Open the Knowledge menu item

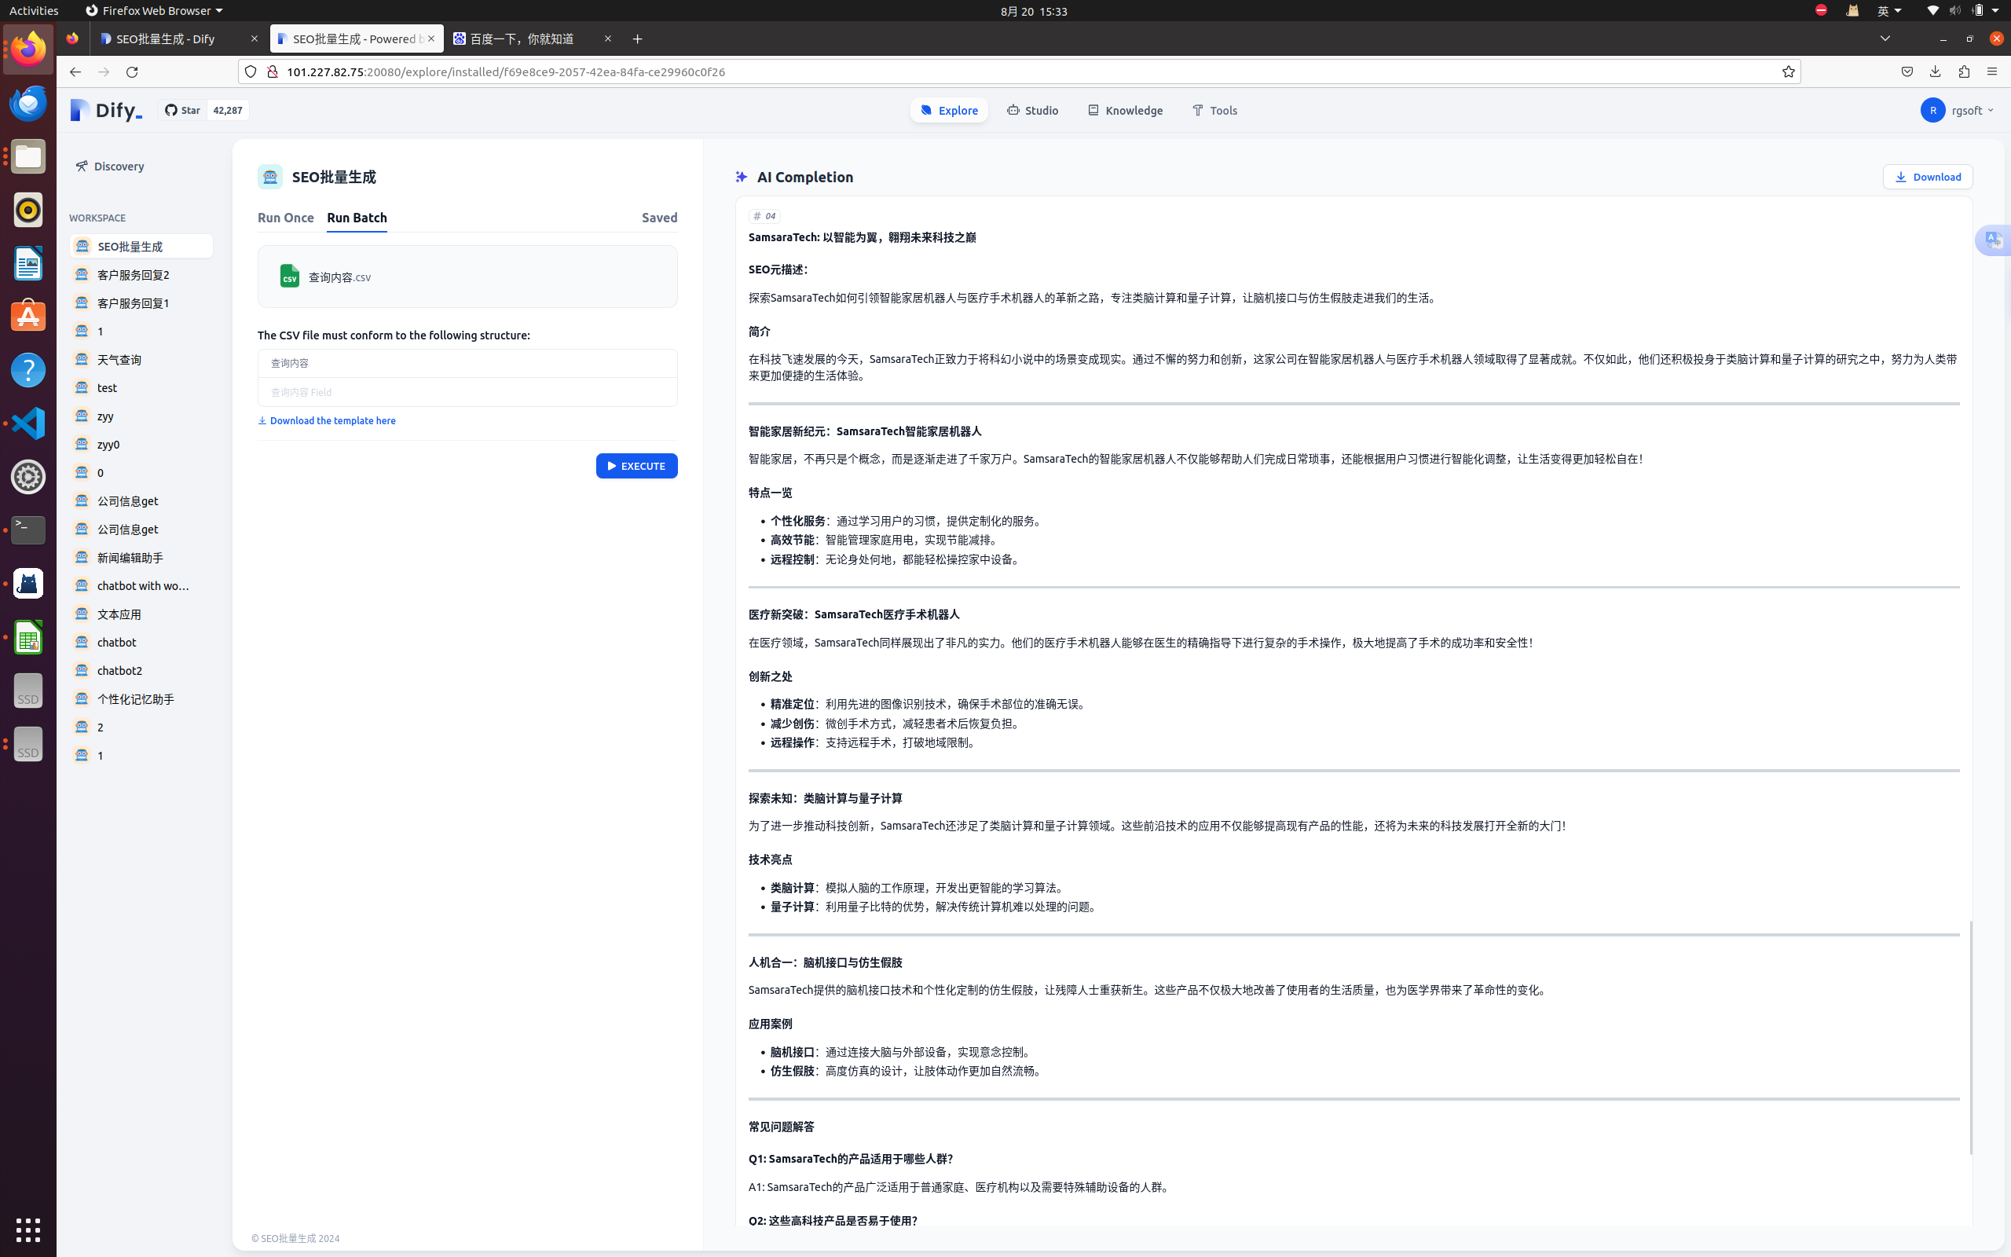tap(1125, 111)
